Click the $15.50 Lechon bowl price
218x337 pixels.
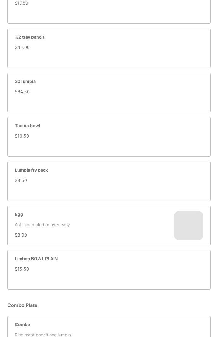coord(22,269)
